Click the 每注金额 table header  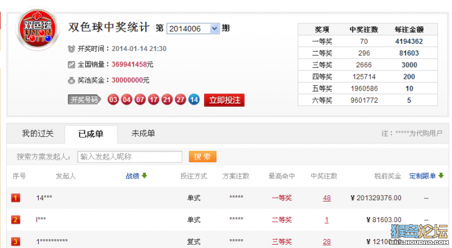[x=409, y=30]
